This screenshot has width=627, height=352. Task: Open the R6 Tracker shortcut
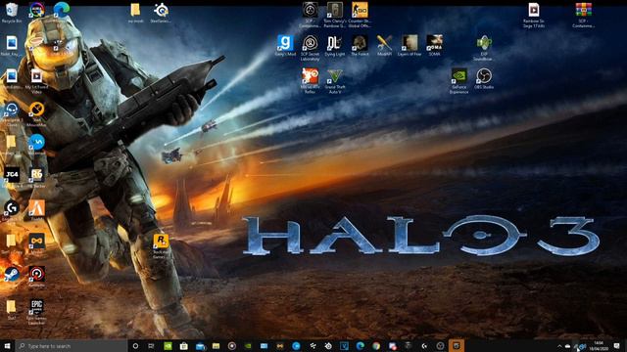(36, 177)
